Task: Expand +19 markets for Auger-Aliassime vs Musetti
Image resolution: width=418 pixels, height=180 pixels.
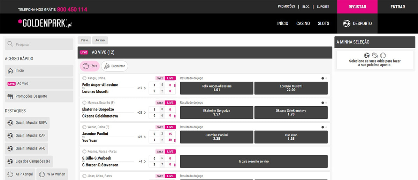Action: pyautogui.click(x=142, y=88)
